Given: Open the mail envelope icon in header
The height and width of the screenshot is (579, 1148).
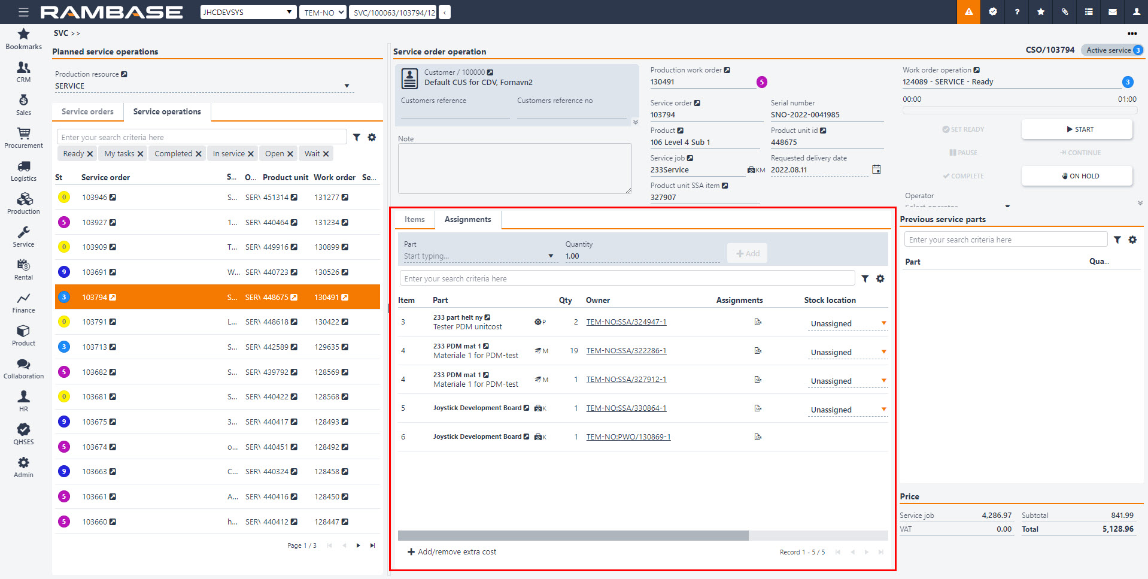Looking at the screenshot, I should point(1112,12).
